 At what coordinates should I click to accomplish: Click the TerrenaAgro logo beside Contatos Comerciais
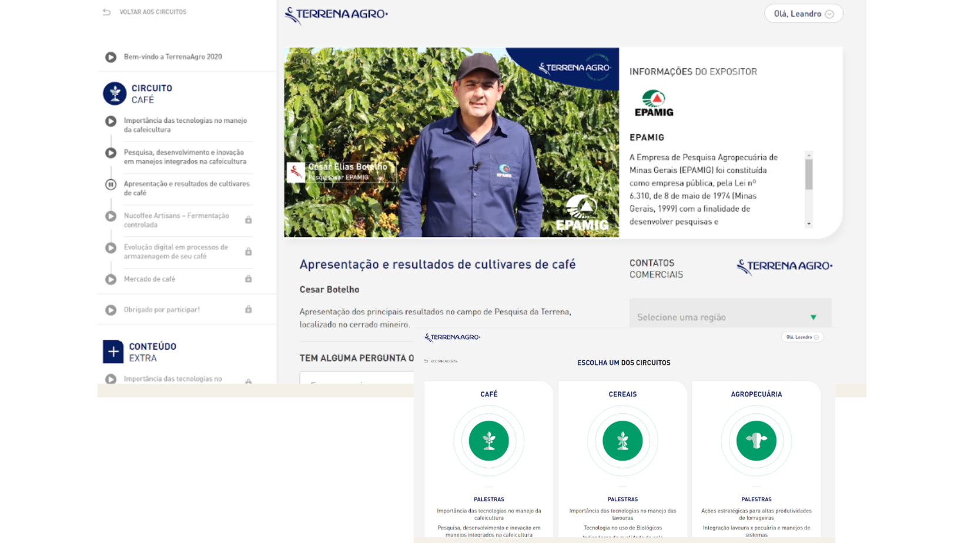click(x=785, y=267)
